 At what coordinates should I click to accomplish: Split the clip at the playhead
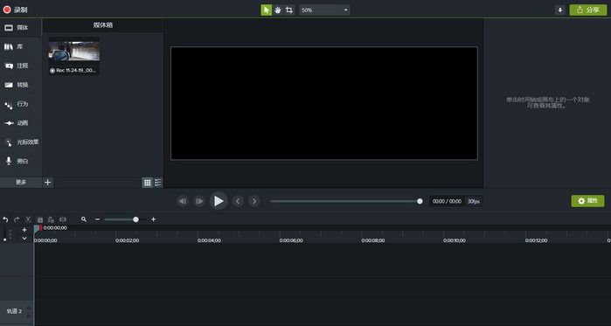click(62, 219)
